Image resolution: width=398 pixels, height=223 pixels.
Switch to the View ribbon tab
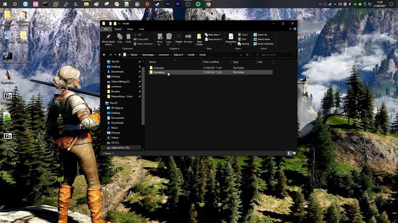coord(141,29)
